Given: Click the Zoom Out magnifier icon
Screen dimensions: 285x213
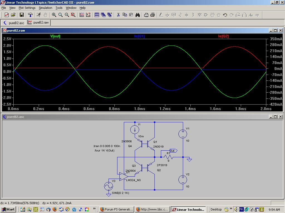Looking at the screenshot, I should point(67,15).
